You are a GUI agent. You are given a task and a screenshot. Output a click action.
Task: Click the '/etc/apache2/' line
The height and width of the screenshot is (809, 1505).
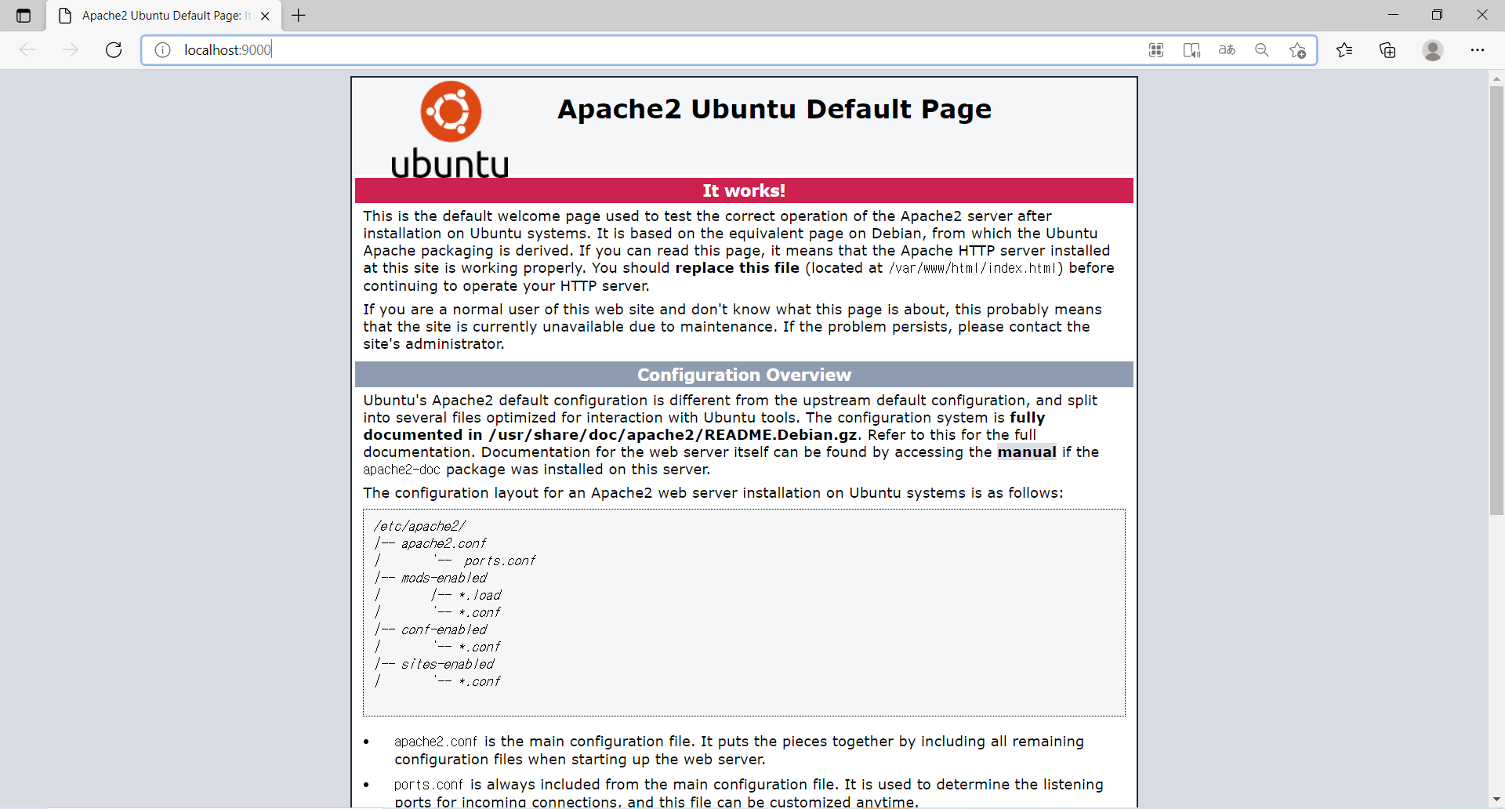419,526
